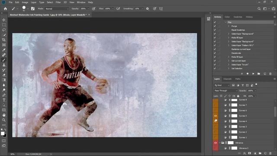Toggle visibility of Curves 5 layer

[216, 116]
